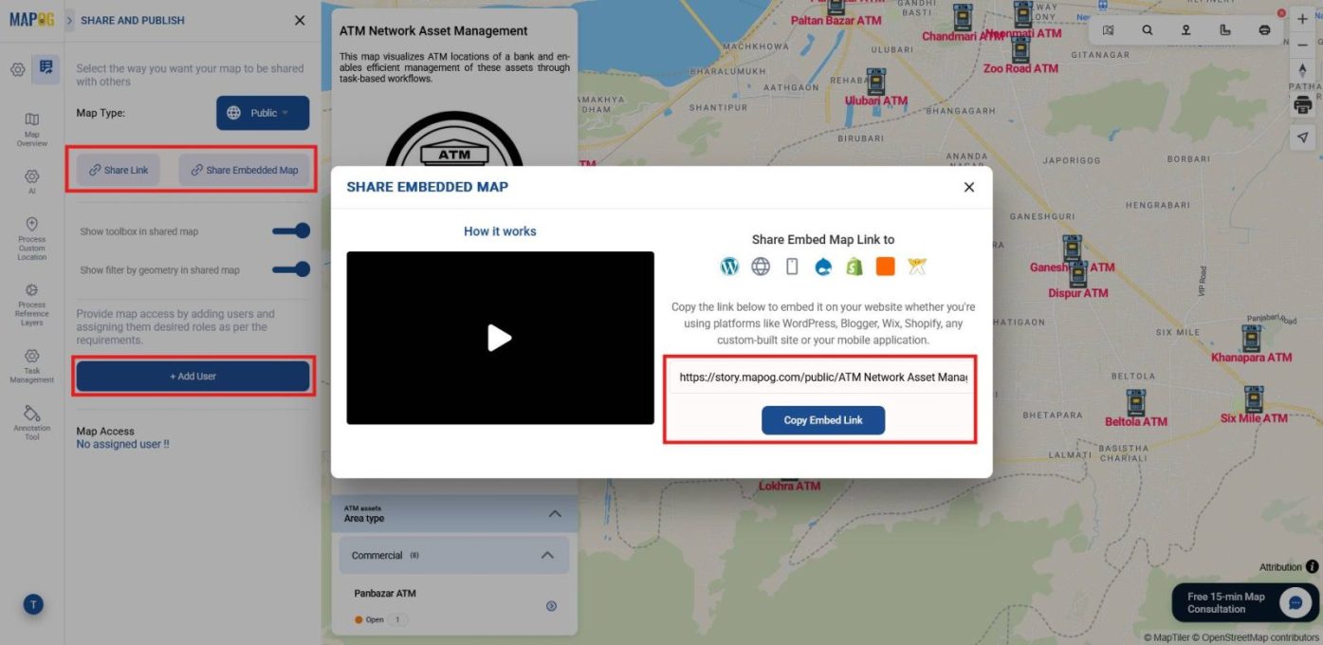The width and height of the screenshot is (1323, 645).
Task: Open the Annotation Tool
Action: (31, 420)
